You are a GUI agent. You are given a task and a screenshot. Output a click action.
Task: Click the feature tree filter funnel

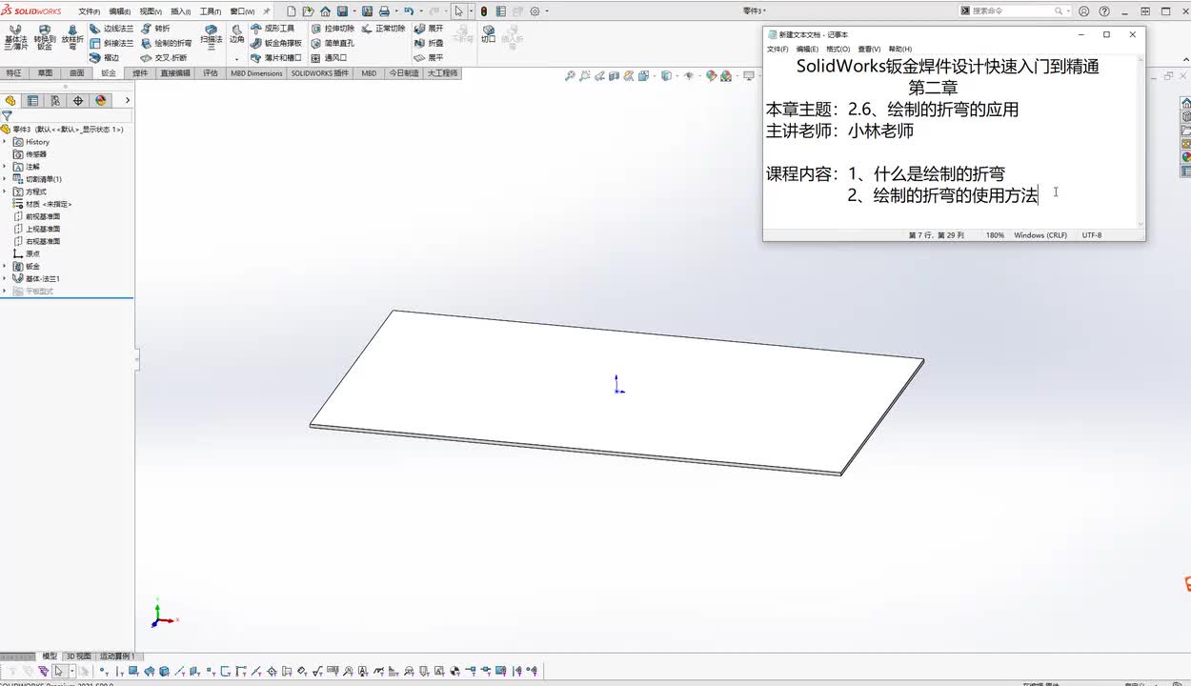pyautogui.click(x=7, y=115)
